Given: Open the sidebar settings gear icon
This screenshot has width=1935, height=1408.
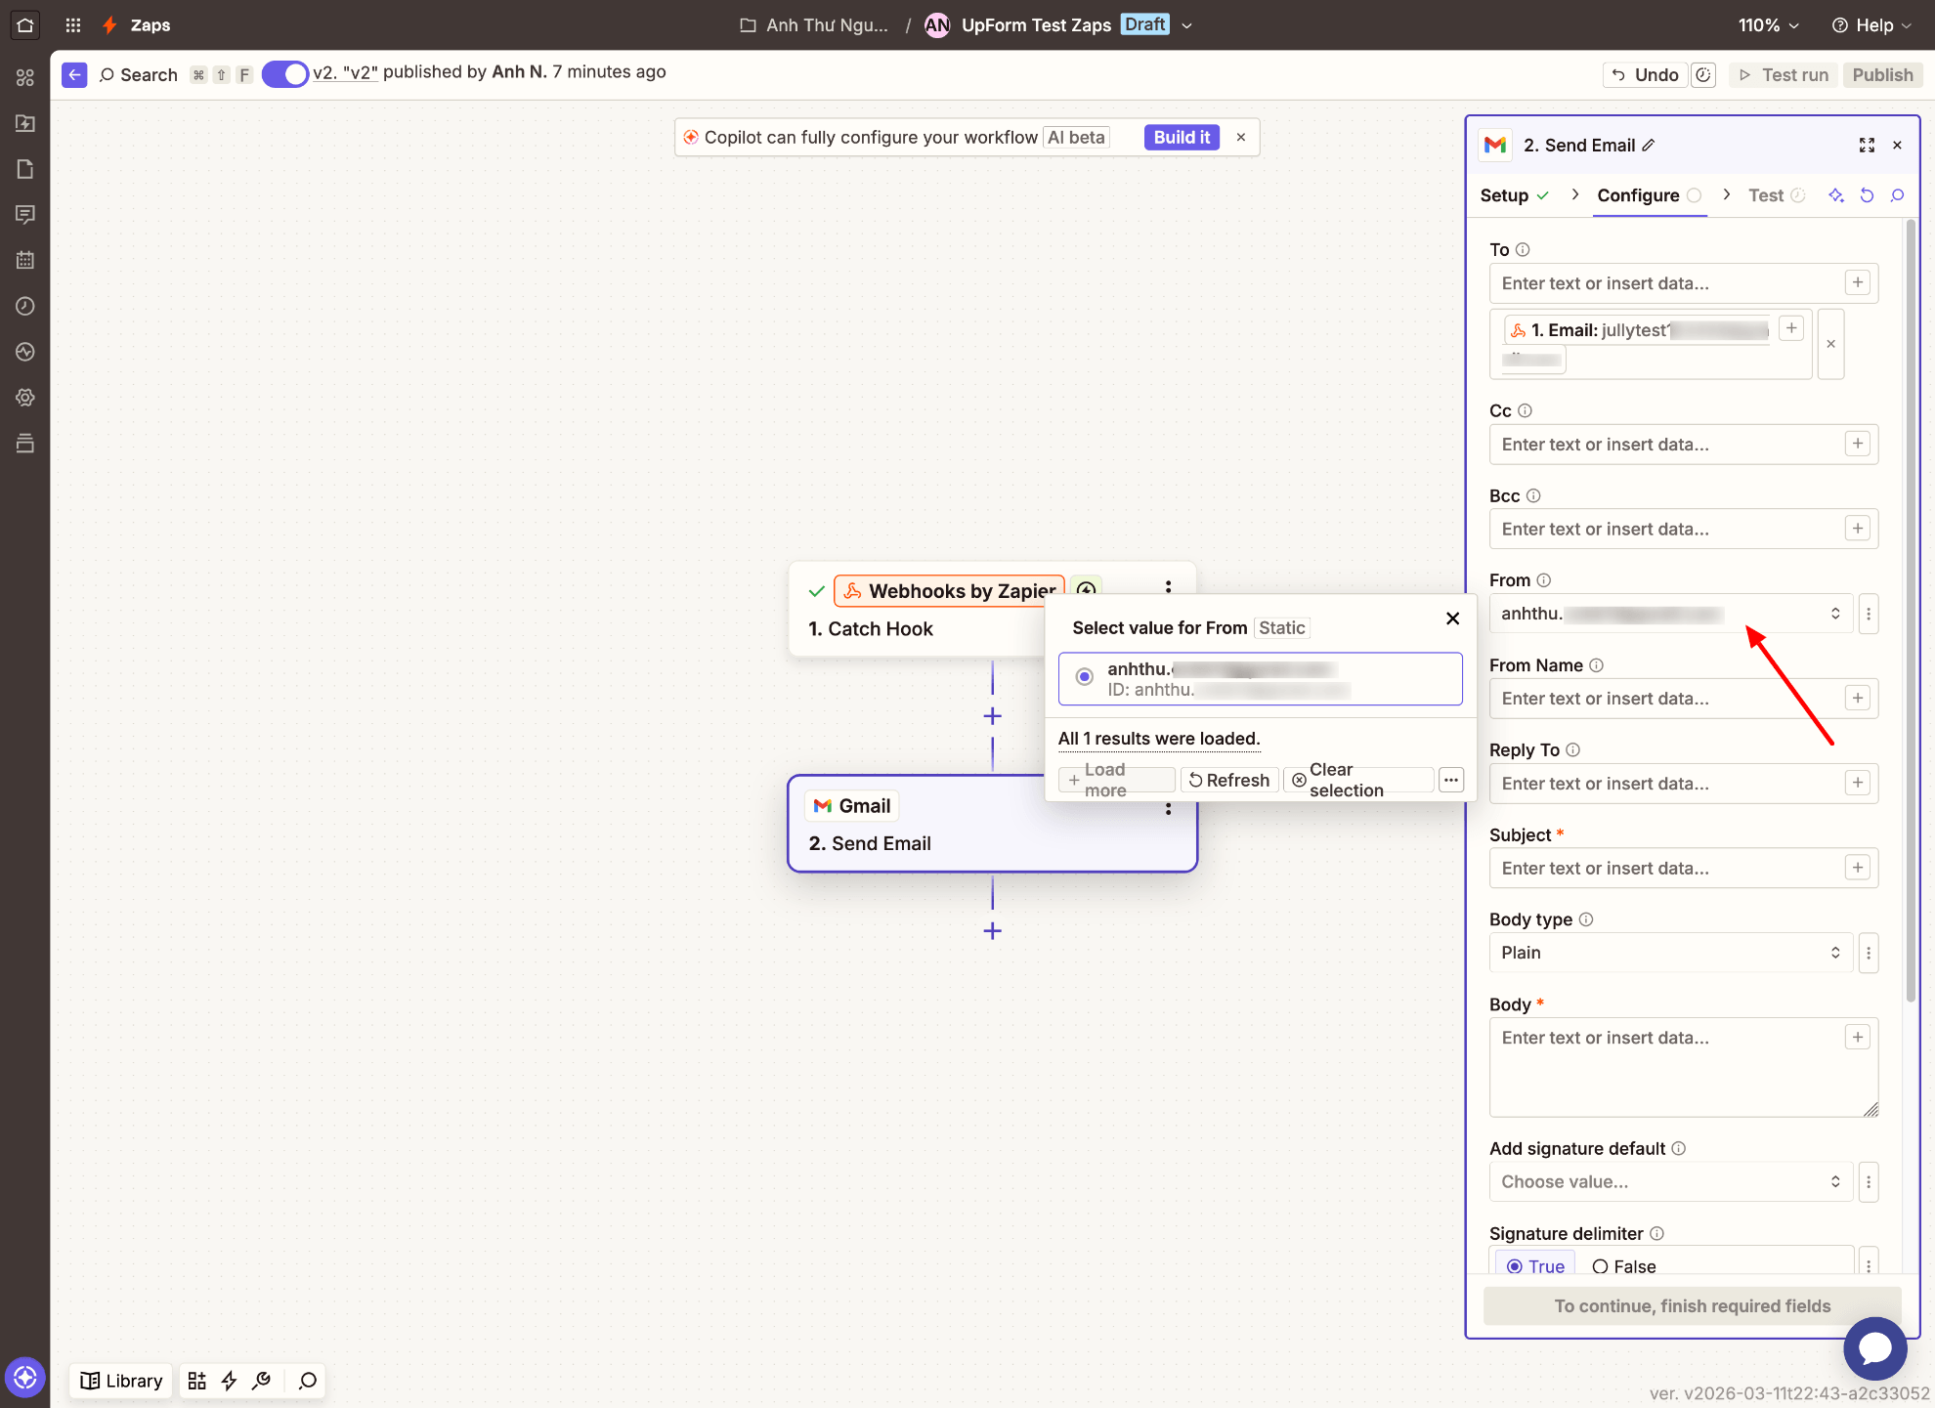Looking at the screenshot, I should (25, 398).
